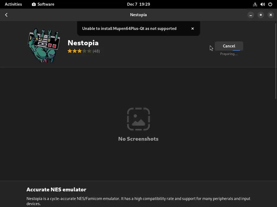Viewport: 277px width, 207px height.
Task: Open the Software app menu in top bar
Action: click(43, 4)
